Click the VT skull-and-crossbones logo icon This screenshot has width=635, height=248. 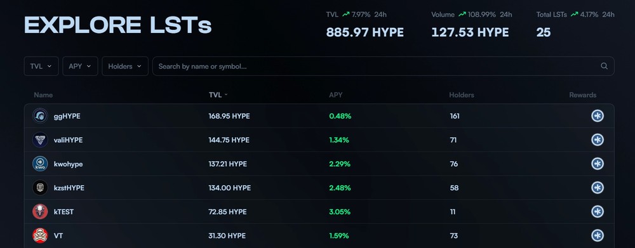(40, 235)
